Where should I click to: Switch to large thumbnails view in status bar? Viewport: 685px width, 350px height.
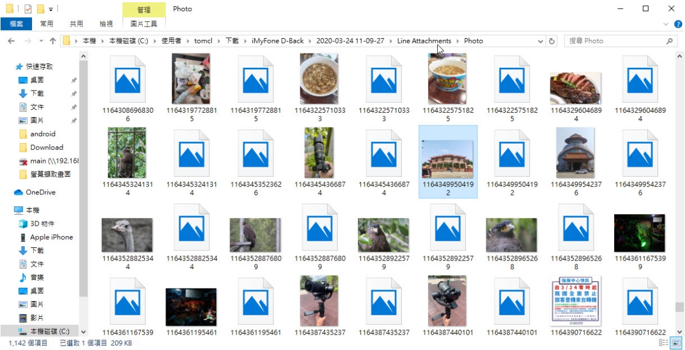pos(677,343)
